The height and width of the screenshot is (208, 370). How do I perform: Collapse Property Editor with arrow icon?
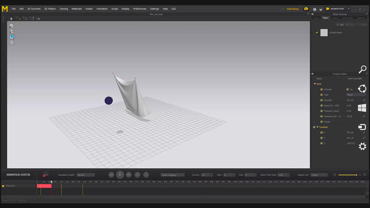[x=312, y=74]
